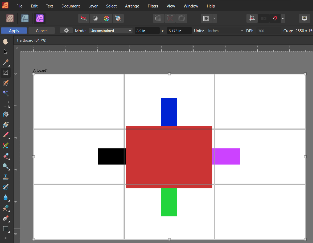Open the Arrange menu
Image resolution: width=313 pixels, height=243 pixels.
pyautogui.click(x=132, y=6)
